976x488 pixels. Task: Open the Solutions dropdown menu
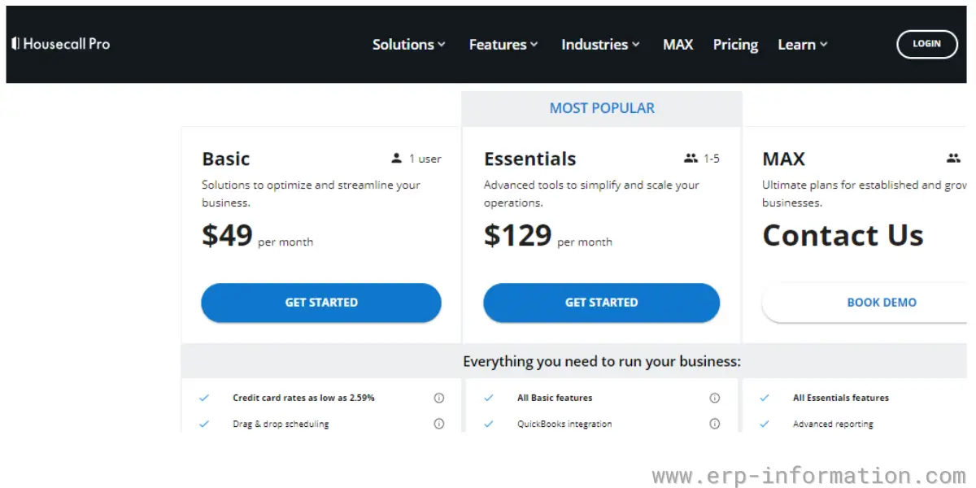(408, 45)
